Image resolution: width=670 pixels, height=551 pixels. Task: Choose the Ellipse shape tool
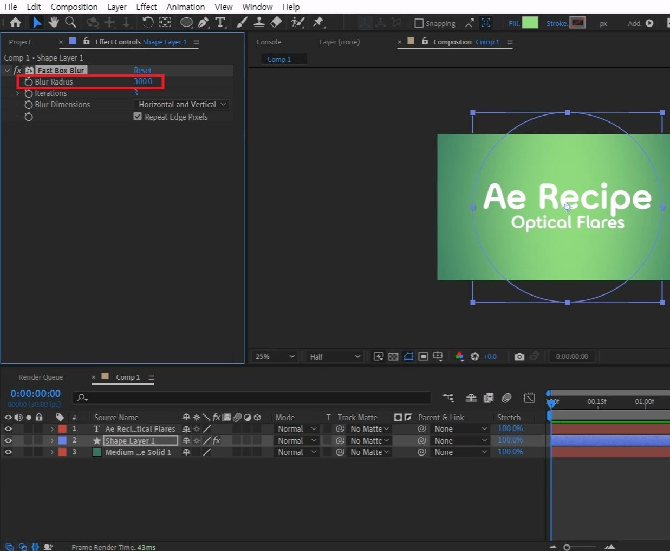tap(186, 22)
